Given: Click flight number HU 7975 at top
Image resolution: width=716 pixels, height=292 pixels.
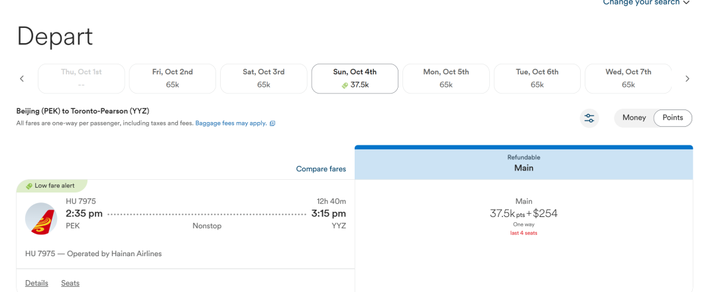Looking at the screenshot, I should pos(81,201).
